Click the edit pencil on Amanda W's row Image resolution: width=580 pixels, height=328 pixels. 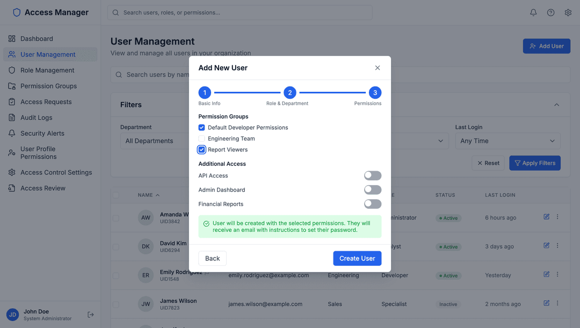click(546, 216)
